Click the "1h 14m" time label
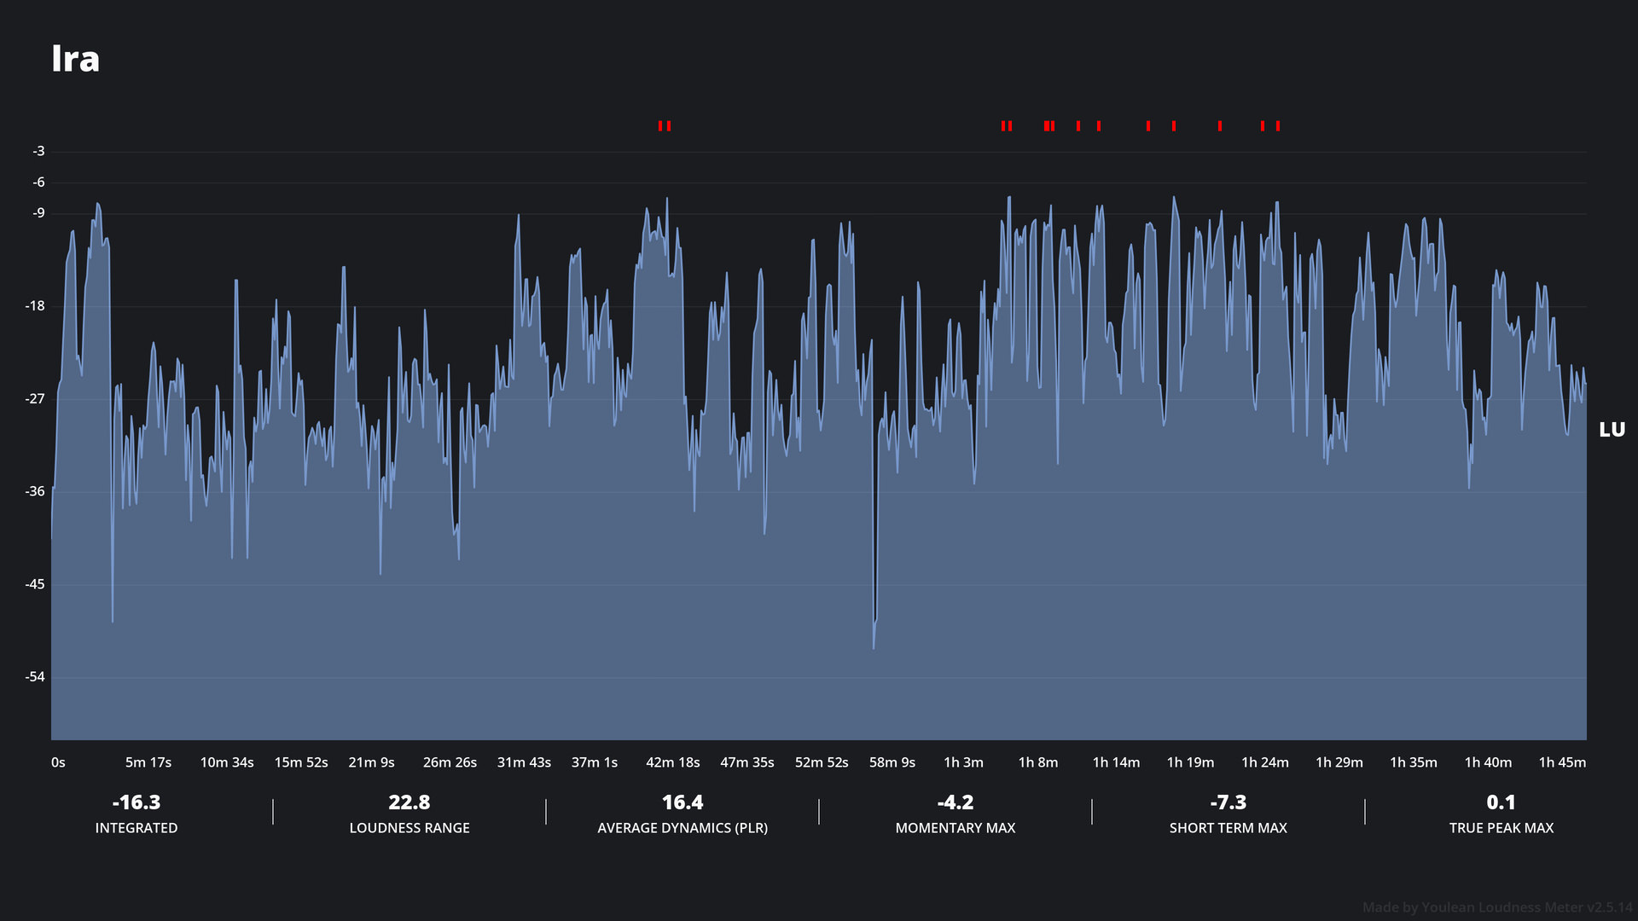Screen dimensions: 1638x921 point(1116,762)
